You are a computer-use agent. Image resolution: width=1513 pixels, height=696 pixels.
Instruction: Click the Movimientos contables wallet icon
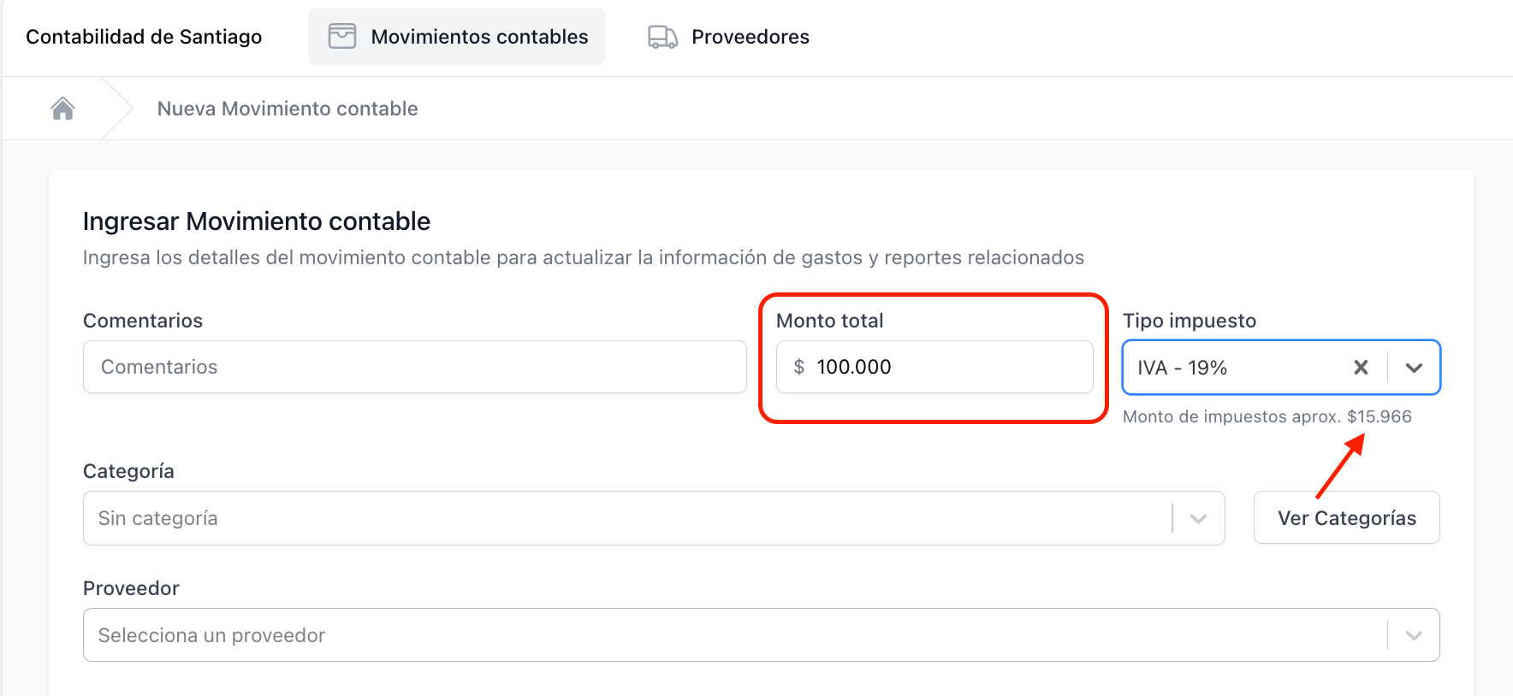coord(342,37)
